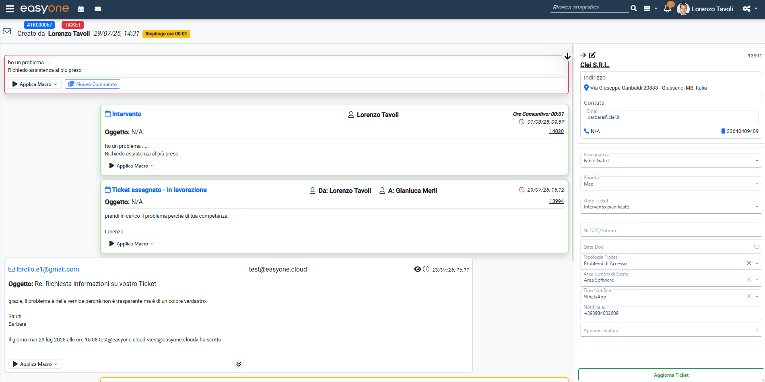765x382 pixels.
Task: Toggle the eye icon on email message
Action: click(418, 269)
